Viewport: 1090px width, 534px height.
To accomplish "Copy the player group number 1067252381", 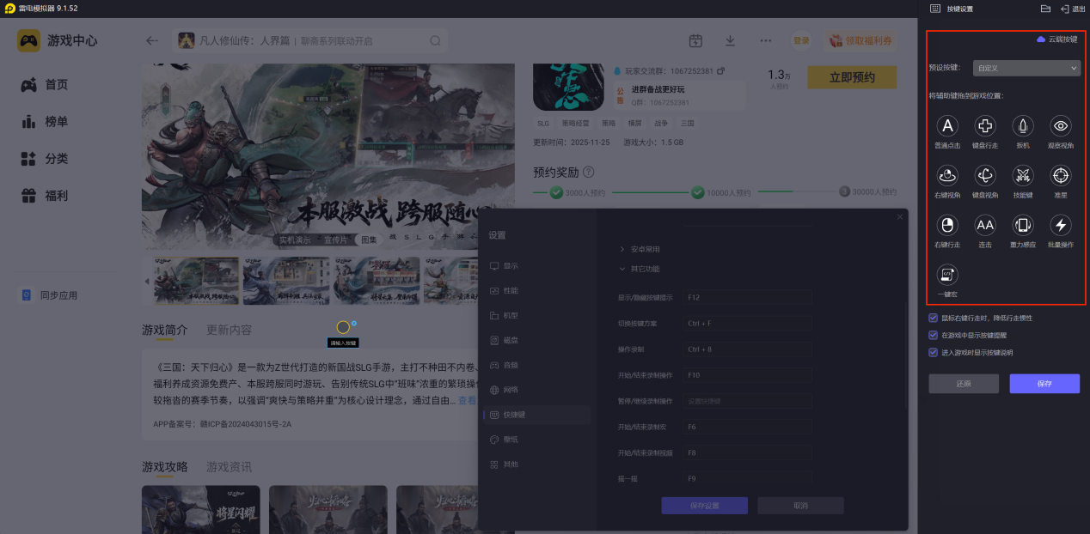I will tap(720, 70).
